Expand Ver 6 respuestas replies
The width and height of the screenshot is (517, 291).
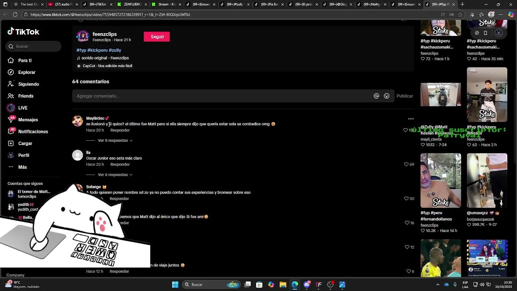click(x=115, y=175)
